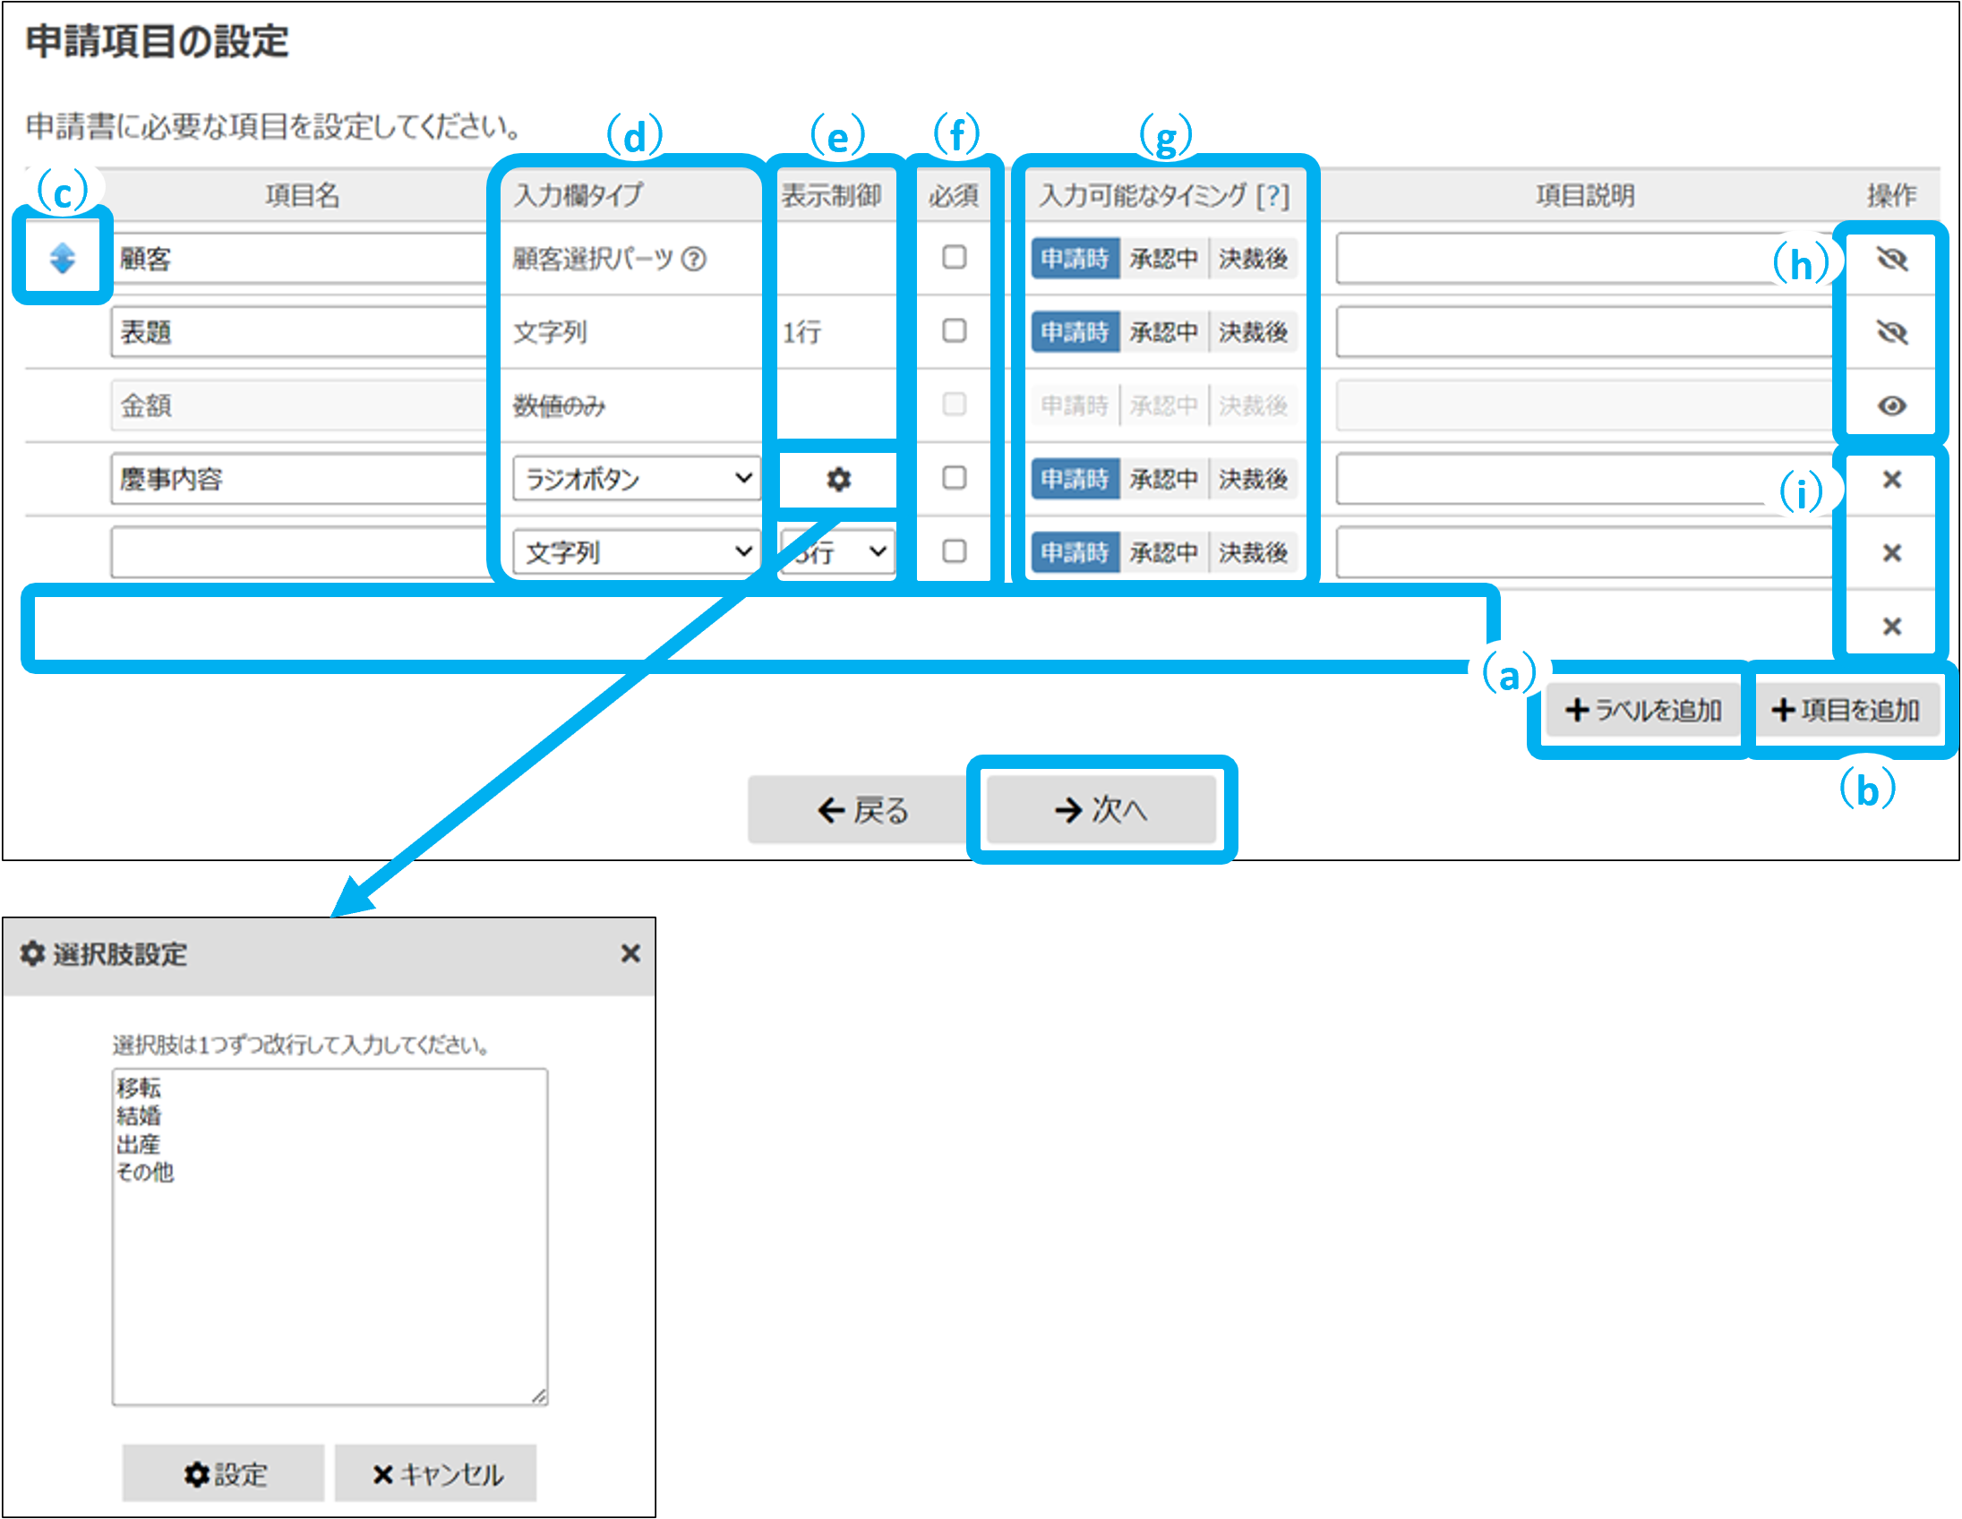Select 決裁後 timing for 慶事内容 row
The height and width of the screenshot is (1519, 1962).
point(1253,480)
